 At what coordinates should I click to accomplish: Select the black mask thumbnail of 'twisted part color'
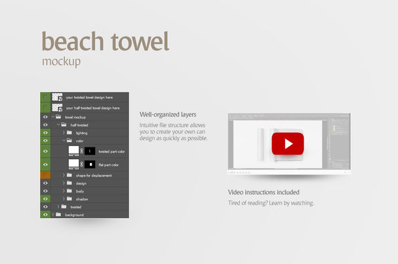pyautogui.click(x=90, y=151)
